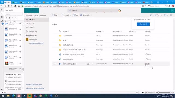Screen dimensions: 175x98
Task: Open the Vivaldi history panel clock icon
Action: point(2,21)
